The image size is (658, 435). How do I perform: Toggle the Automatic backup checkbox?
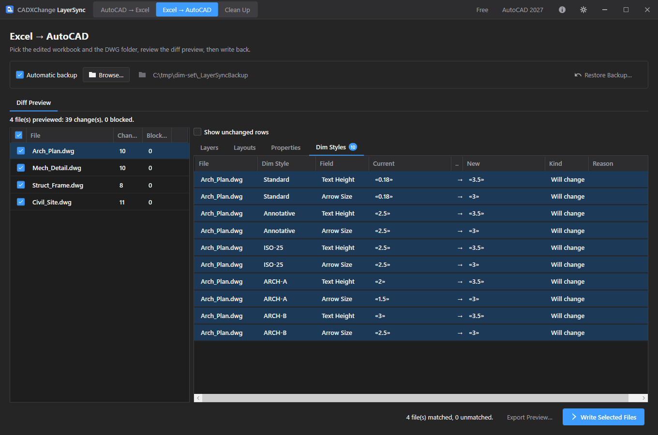pyautogui.click(x=20, y=75)
